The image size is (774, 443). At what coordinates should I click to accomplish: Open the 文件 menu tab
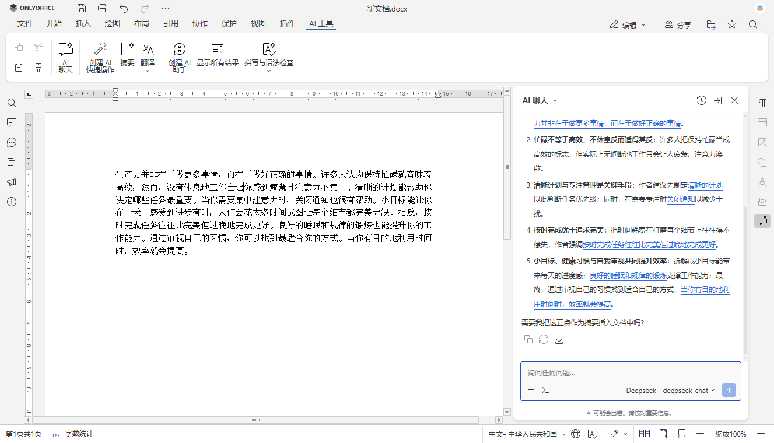(x=25, y=23)
